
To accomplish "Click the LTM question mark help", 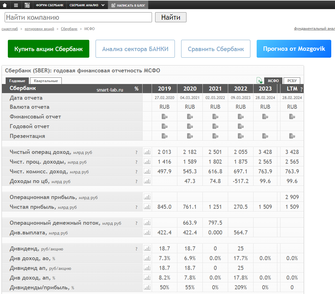I will [x=301, y=90].
